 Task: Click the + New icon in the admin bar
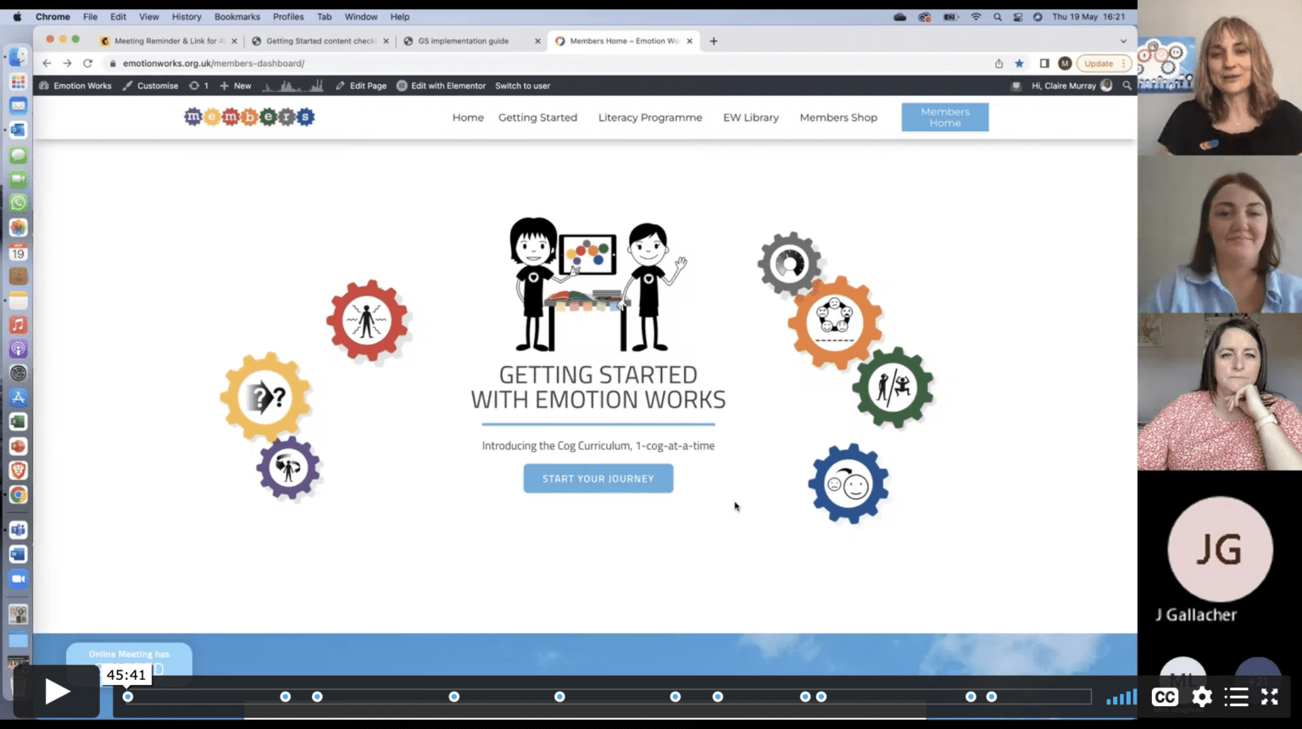(224, 85)
